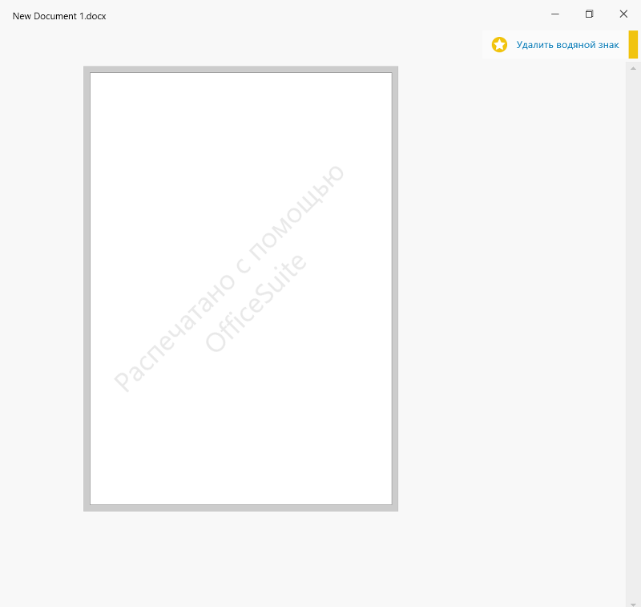This screenshot has width=641, height=607.
Task: Restore down the print preview window
Action: click(589, 14)
